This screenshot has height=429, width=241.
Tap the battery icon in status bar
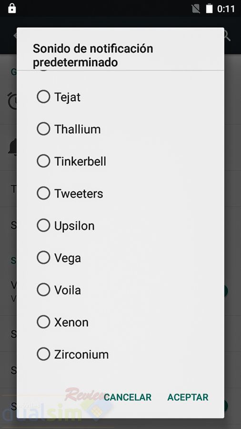coord(209,9)
